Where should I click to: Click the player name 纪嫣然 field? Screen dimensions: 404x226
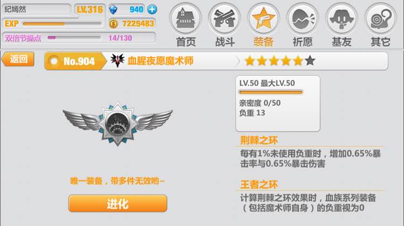click(x=36, y=10)
